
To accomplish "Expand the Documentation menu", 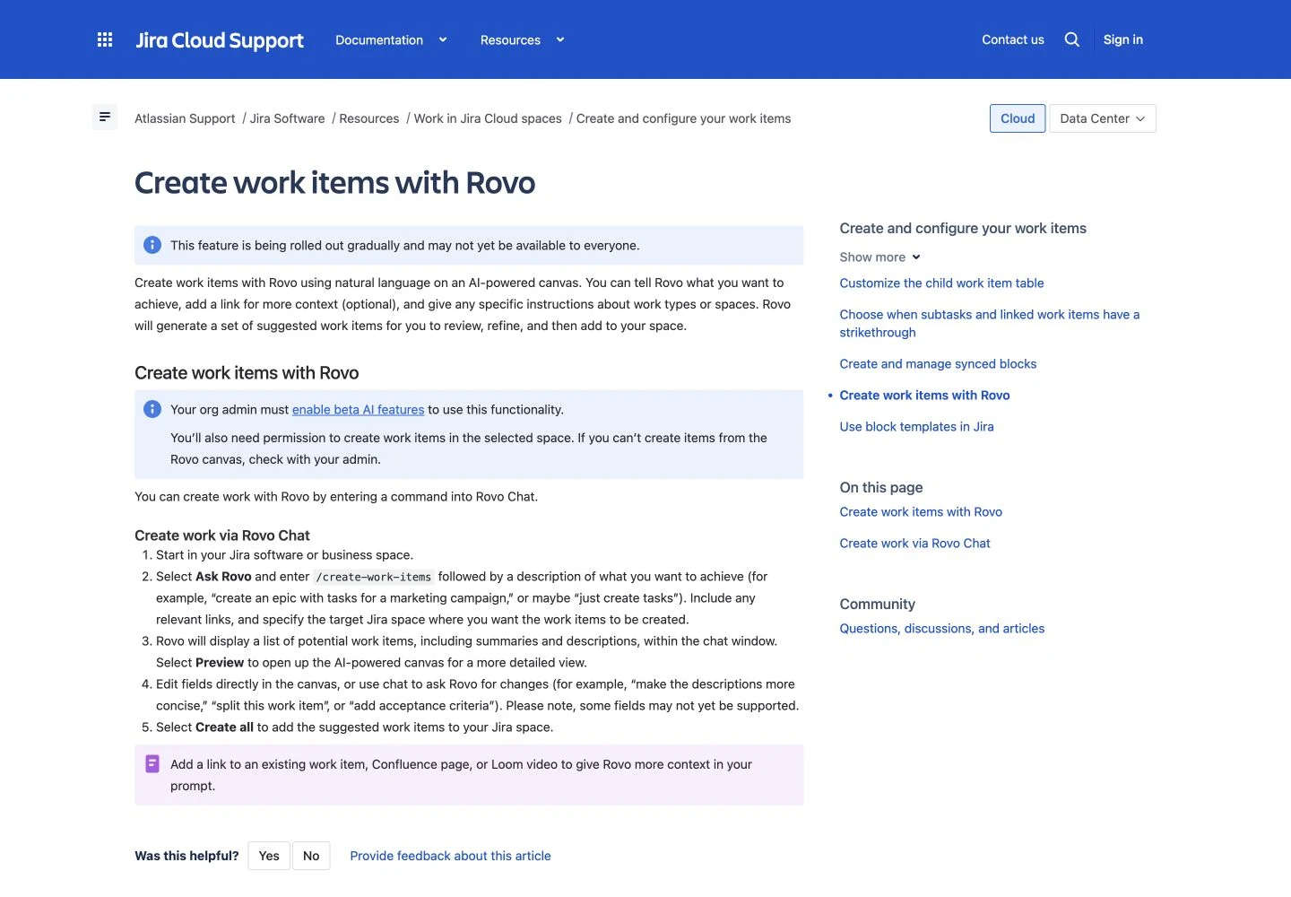I will tap(379, 40).
